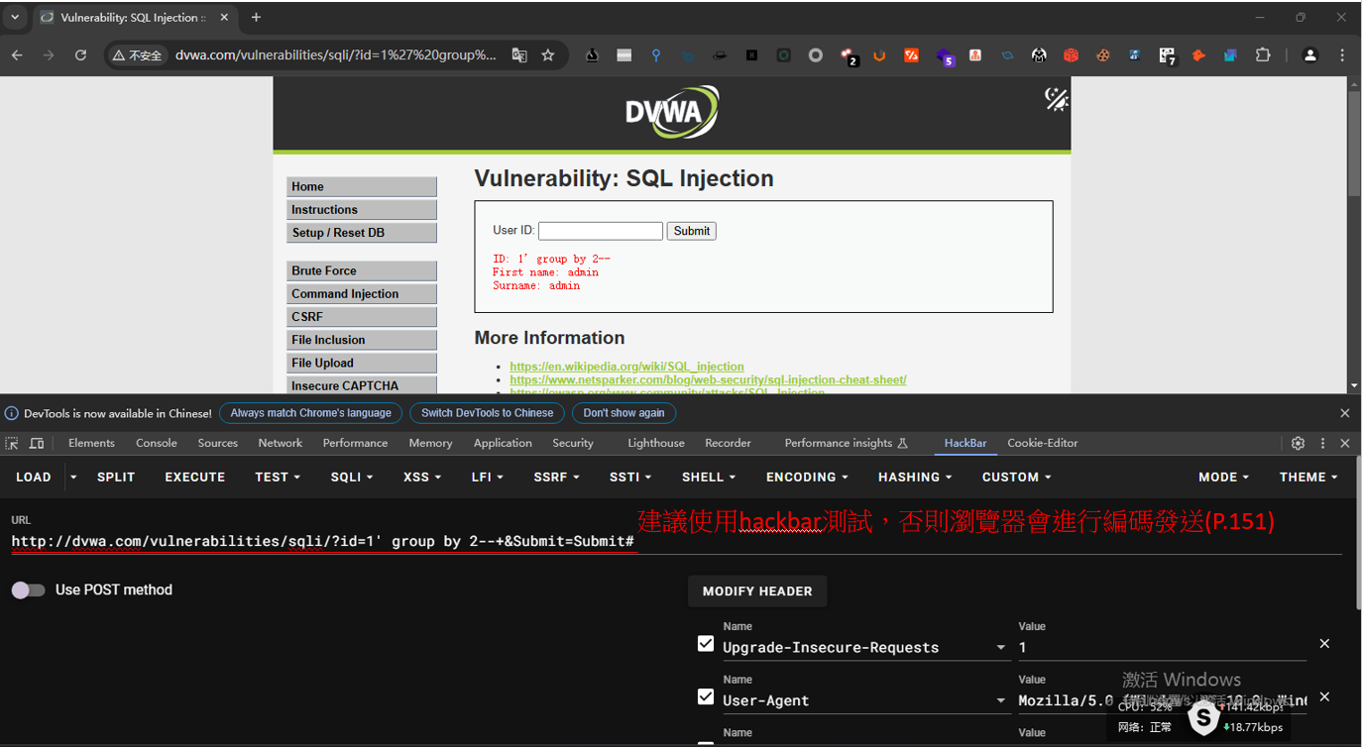This screenshot has width=1362, height=747.
Task: Open the Application tab
Action: [503, 443]
